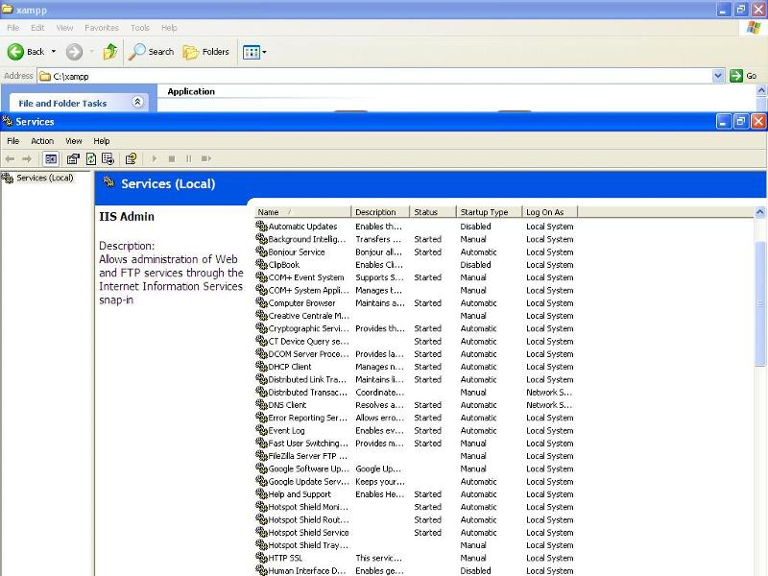Select DNS Client service icon
This screenshot has height=576, width=768.
tap(261, 404)
